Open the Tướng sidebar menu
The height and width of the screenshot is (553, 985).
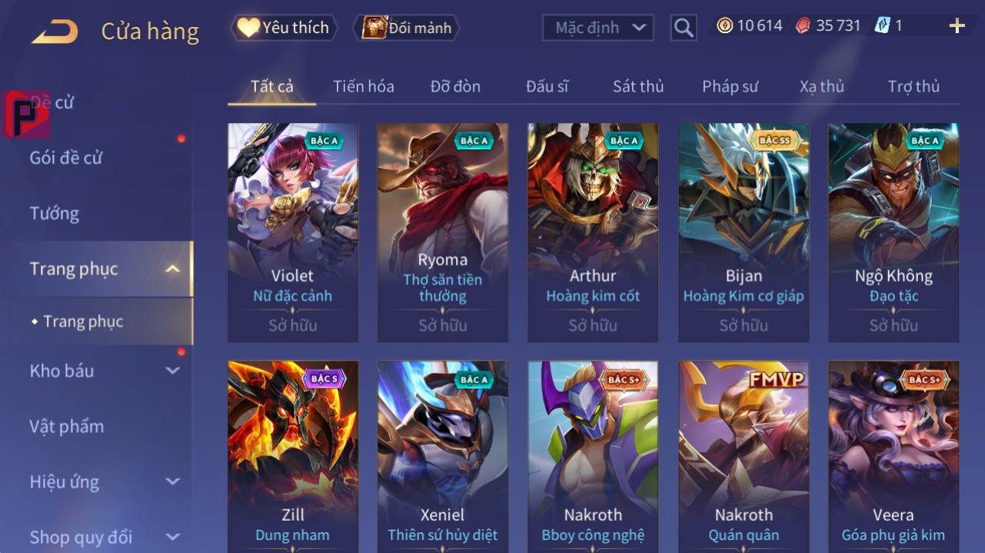point(55,213)
